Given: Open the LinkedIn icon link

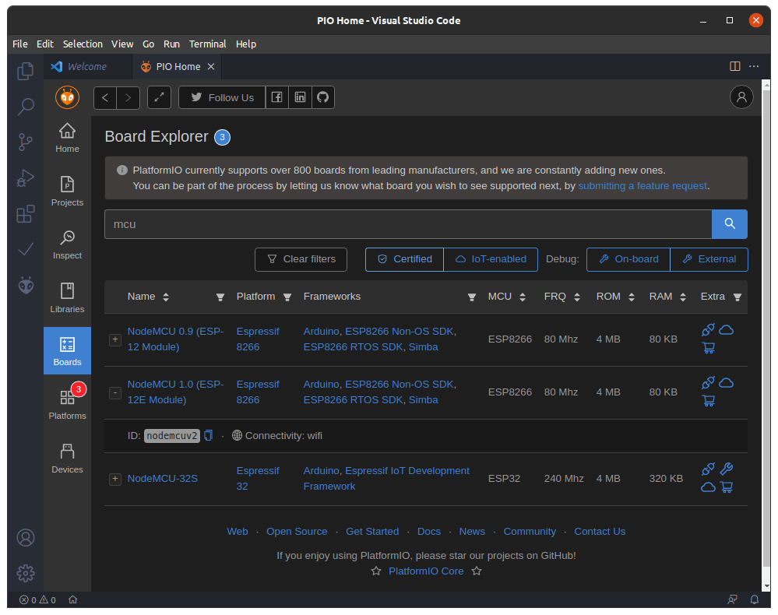Looking at the screenshot, I should [x=300, y=98].
